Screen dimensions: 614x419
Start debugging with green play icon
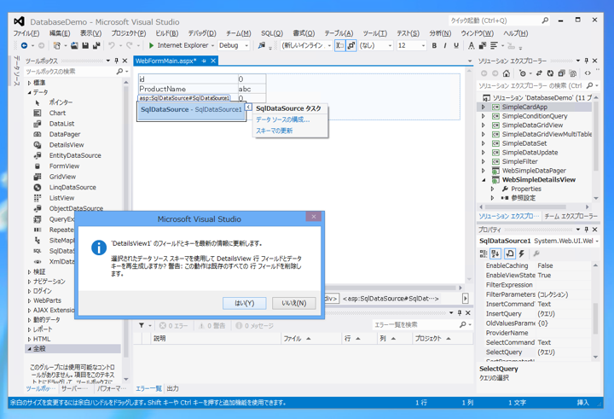click(151, 45)
